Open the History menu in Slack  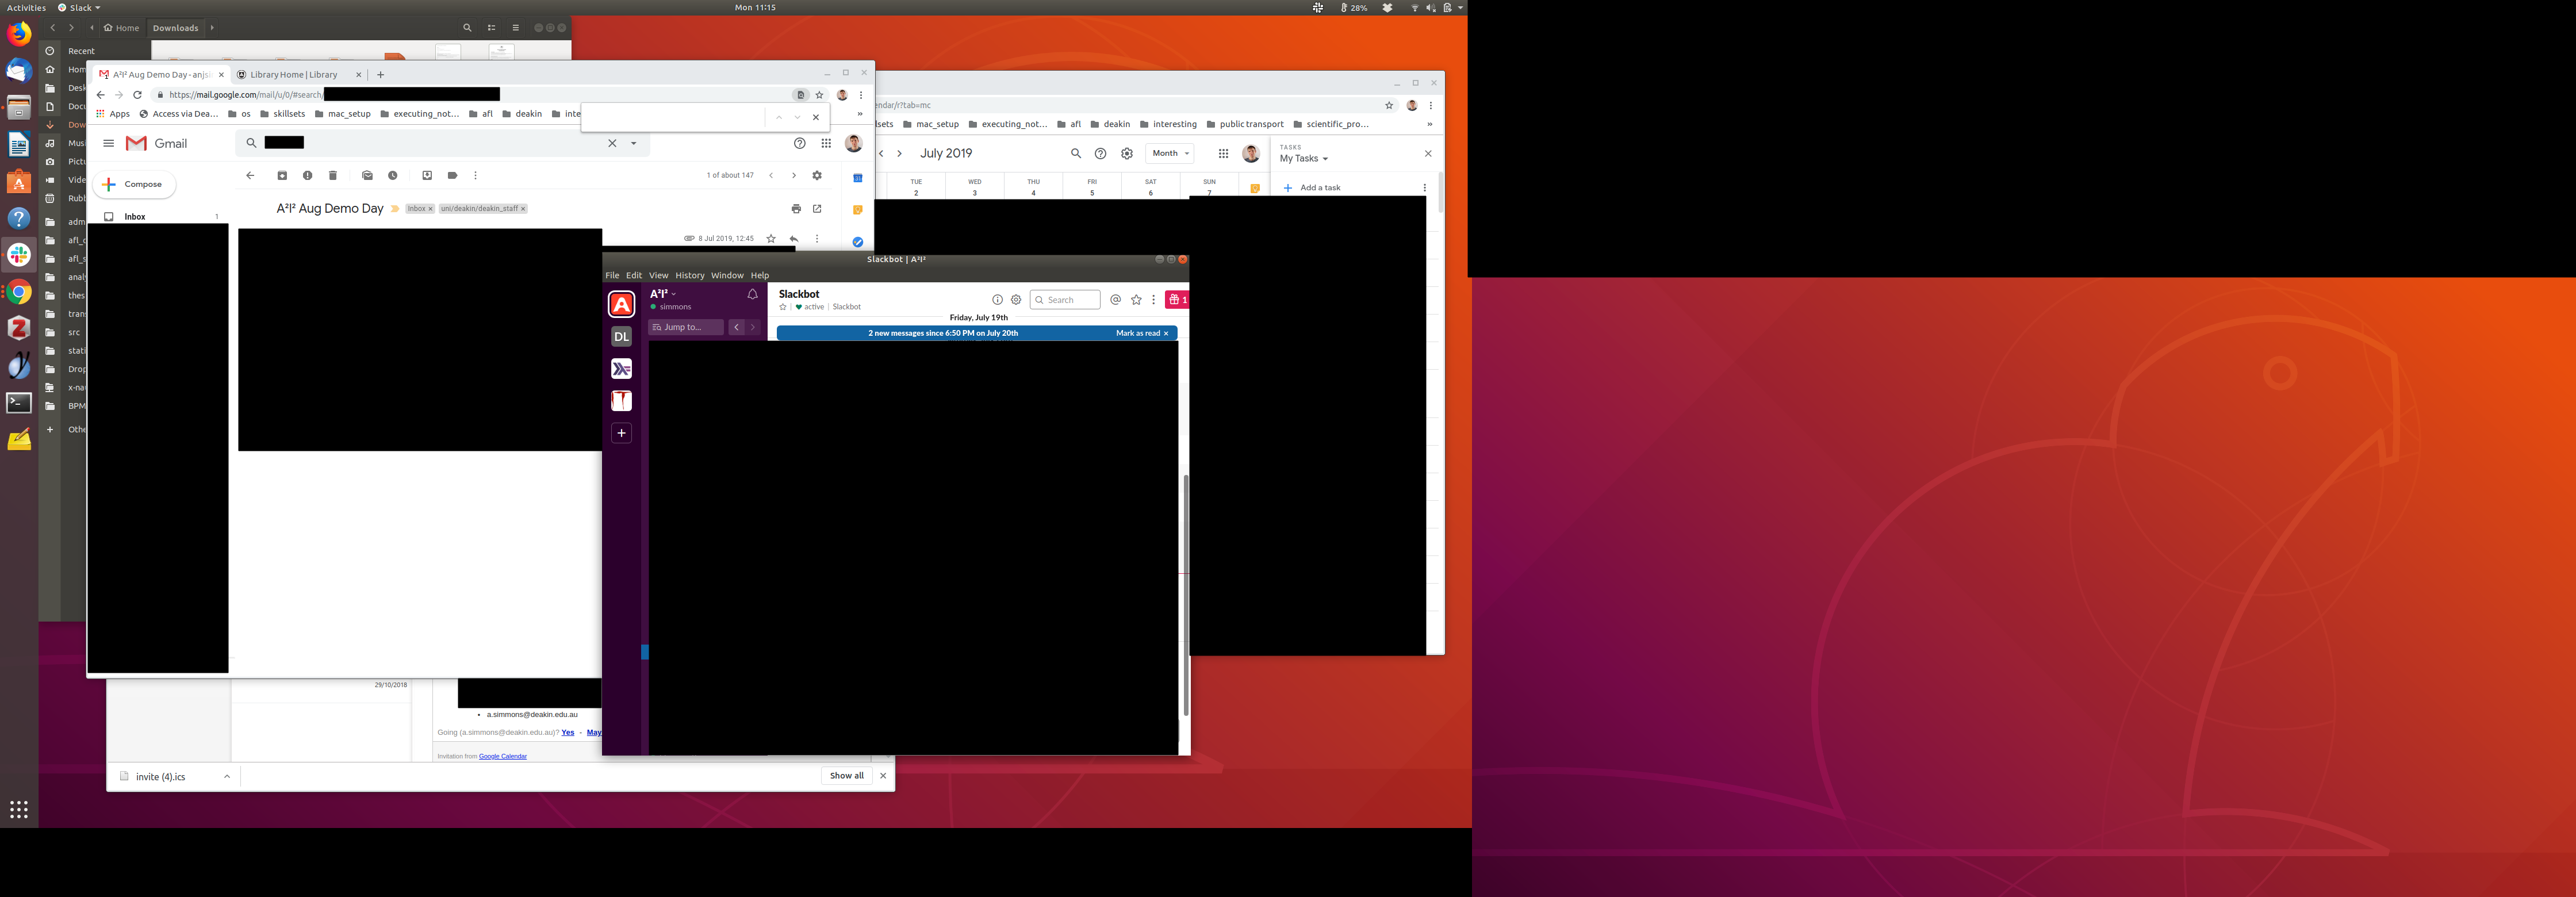point(689,276)
